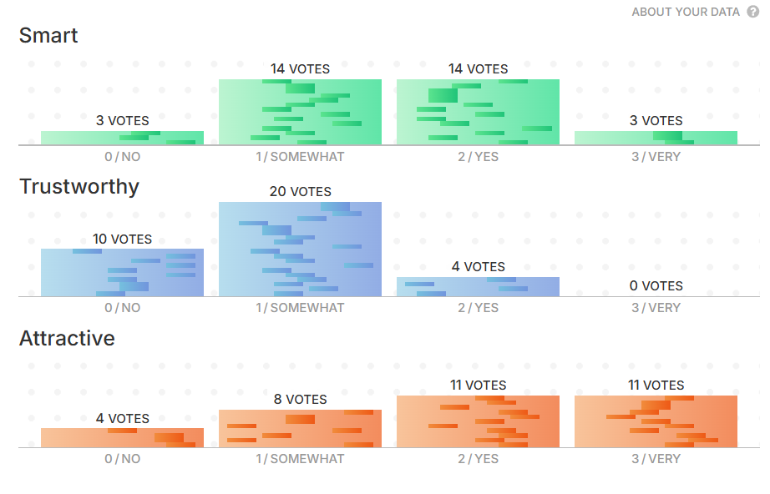Open the About Your Data link
Image resolution: width=770 pixels, height=494 pixels.
[686, 12]
